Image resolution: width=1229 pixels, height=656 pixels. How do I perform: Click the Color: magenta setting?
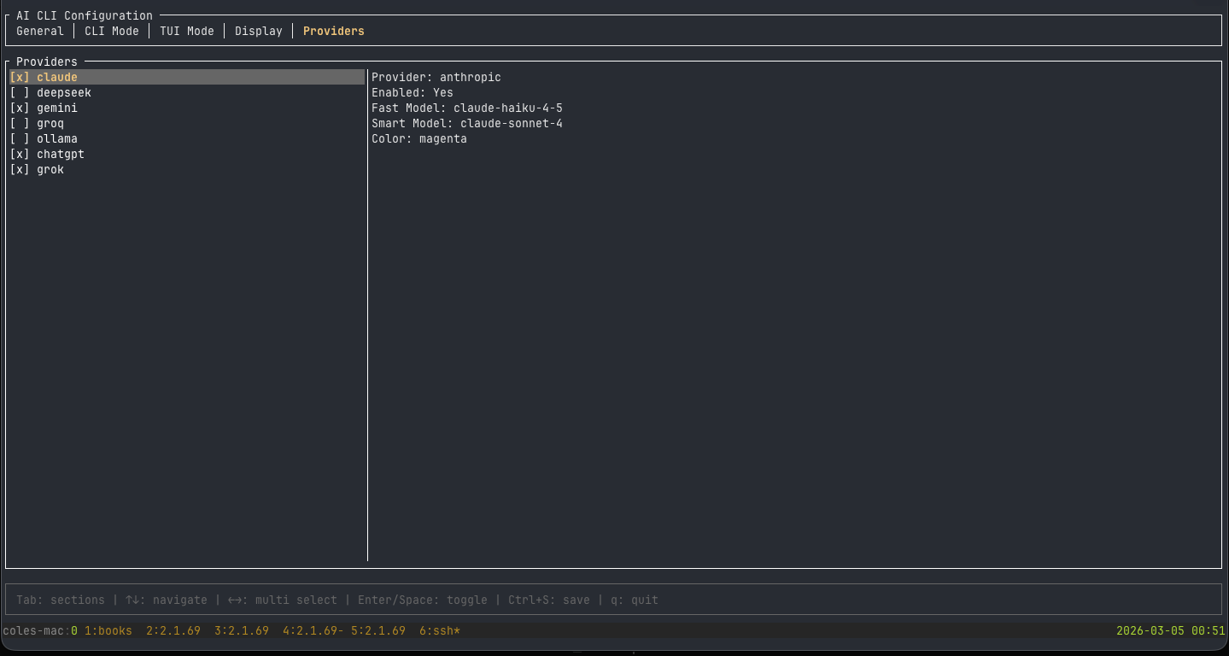click(x=419, y=138)
